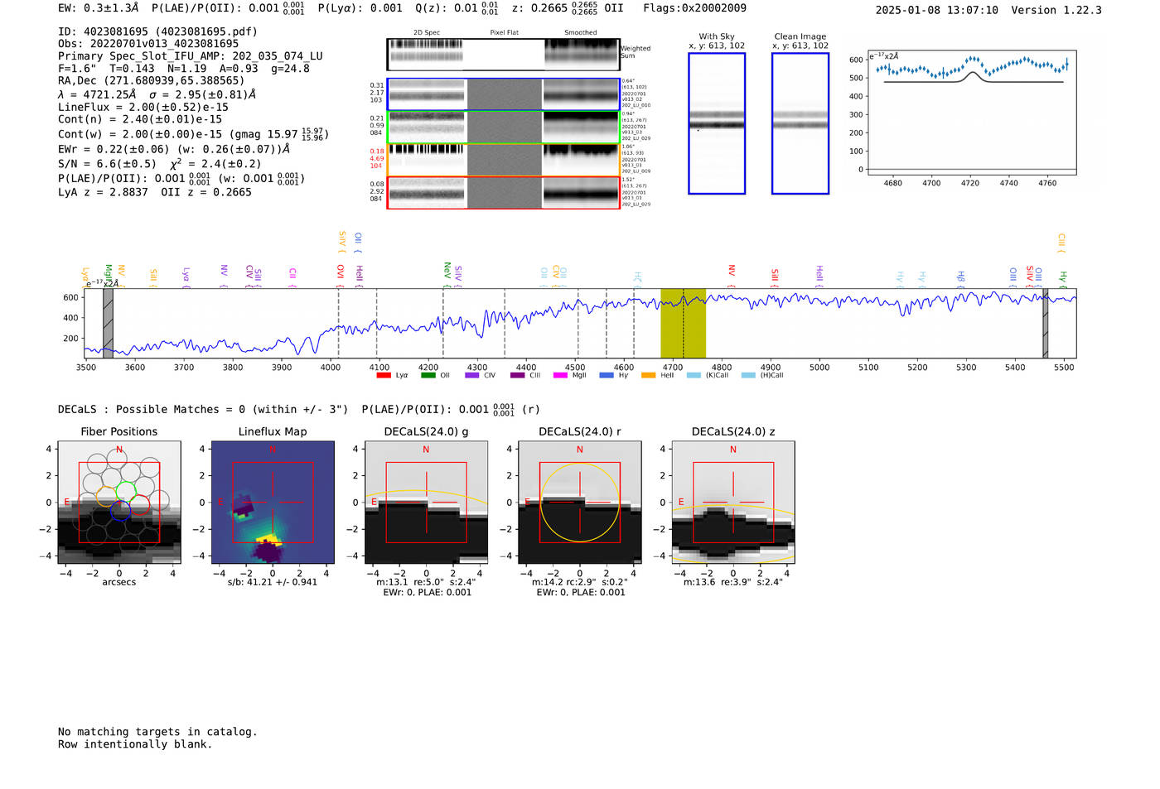
Task: Click the S/N = 6.6(±0.5) text
Action: [x=107, y=164]
